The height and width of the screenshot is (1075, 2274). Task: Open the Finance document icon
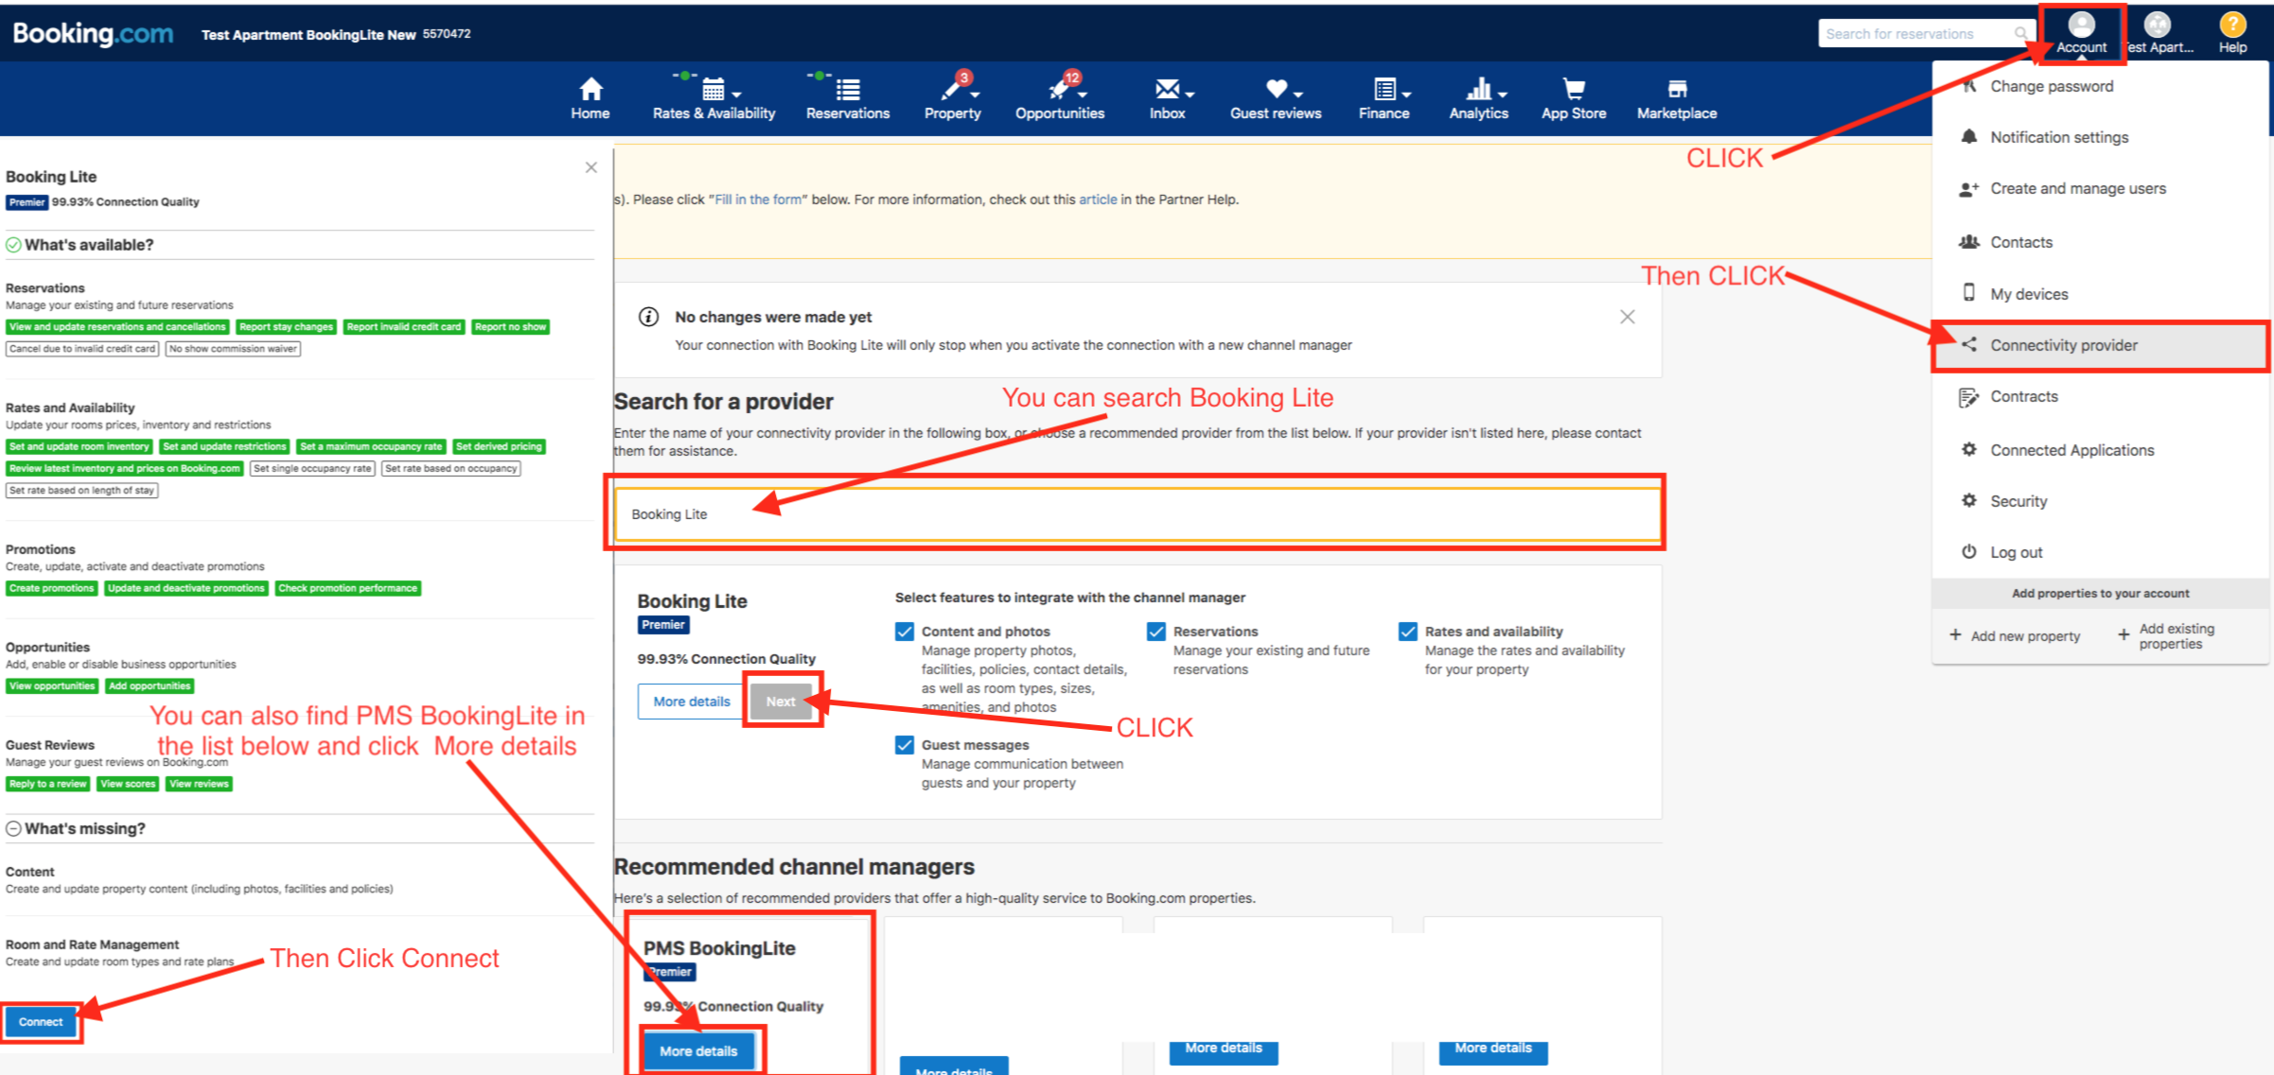point(1384,89)
